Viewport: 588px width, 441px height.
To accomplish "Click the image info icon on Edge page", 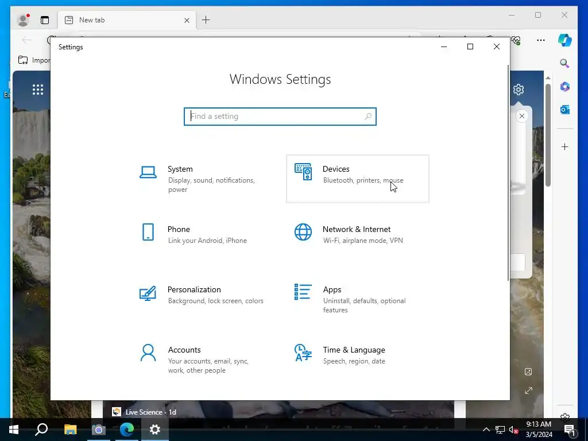I will 528,372.
